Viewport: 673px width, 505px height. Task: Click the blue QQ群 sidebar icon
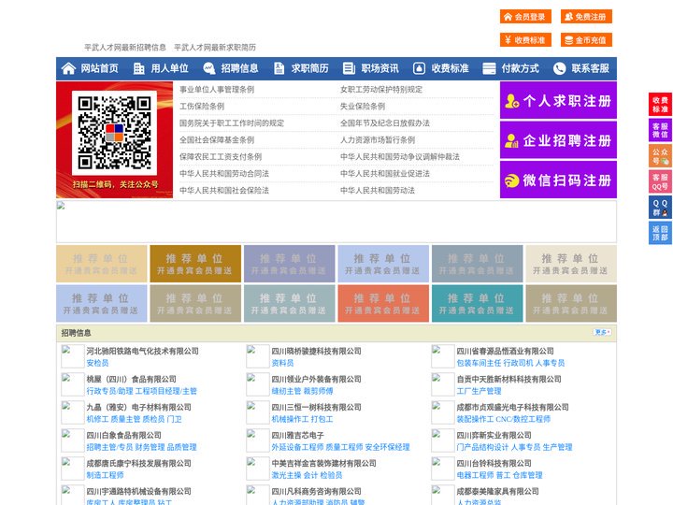[660, 208]
